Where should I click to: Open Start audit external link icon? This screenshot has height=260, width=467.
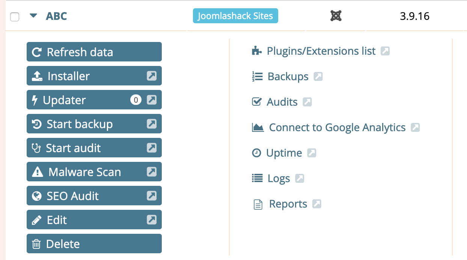pos(152,148)
